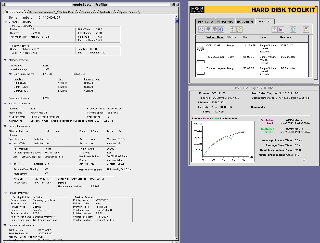Sort by the Volume Name column header
320x243 pixels.
point(215,37)
